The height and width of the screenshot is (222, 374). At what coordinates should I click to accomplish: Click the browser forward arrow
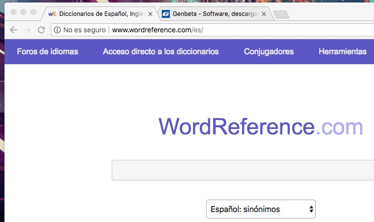tap(27, 30)
